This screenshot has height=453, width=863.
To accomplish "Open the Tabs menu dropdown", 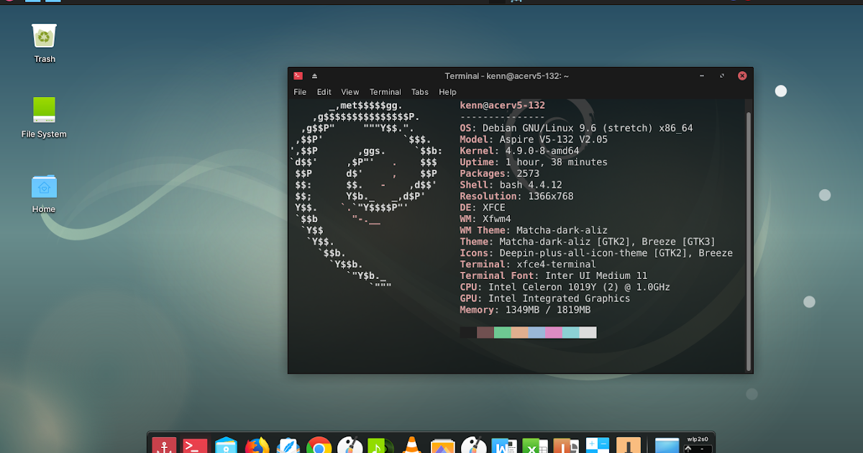I will point(419,92).
